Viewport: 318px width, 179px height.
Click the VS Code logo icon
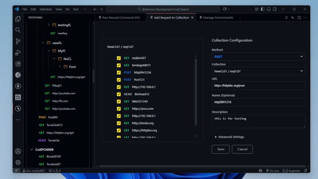pyautogui.click(x=17, y=9)
